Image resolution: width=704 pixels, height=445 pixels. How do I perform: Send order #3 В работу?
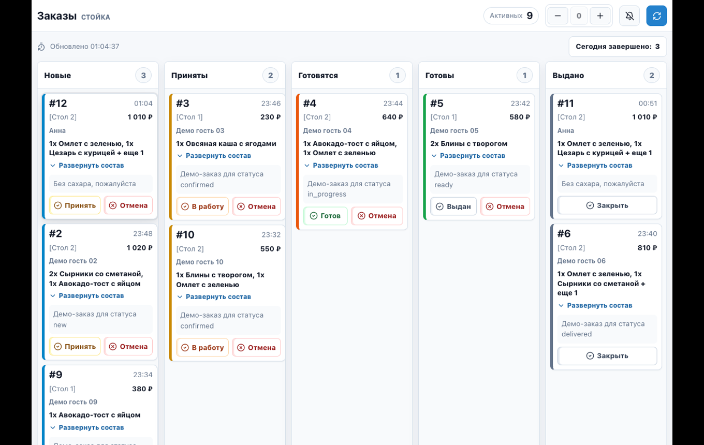(x=202, y=206)
